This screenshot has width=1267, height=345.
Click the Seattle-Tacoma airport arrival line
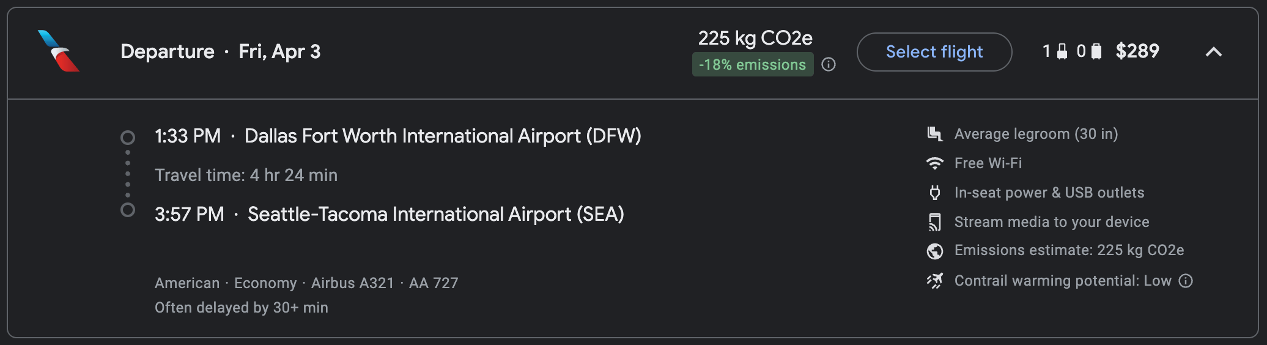(389, 214)
